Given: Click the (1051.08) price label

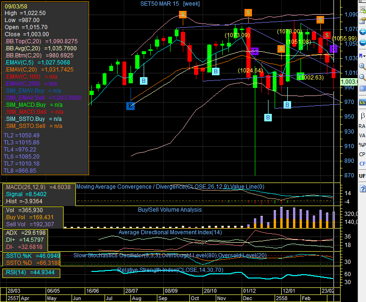Looking at the screenshot, I should [x=299, y=42].
